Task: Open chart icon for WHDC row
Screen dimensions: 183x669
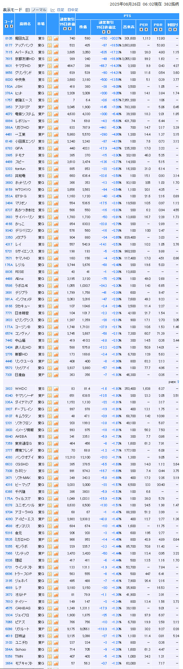Action: click(x=56, y=389)
